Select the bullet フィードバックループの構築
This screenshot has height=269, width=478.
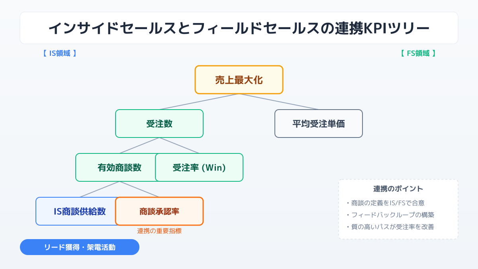pos(392,215)
